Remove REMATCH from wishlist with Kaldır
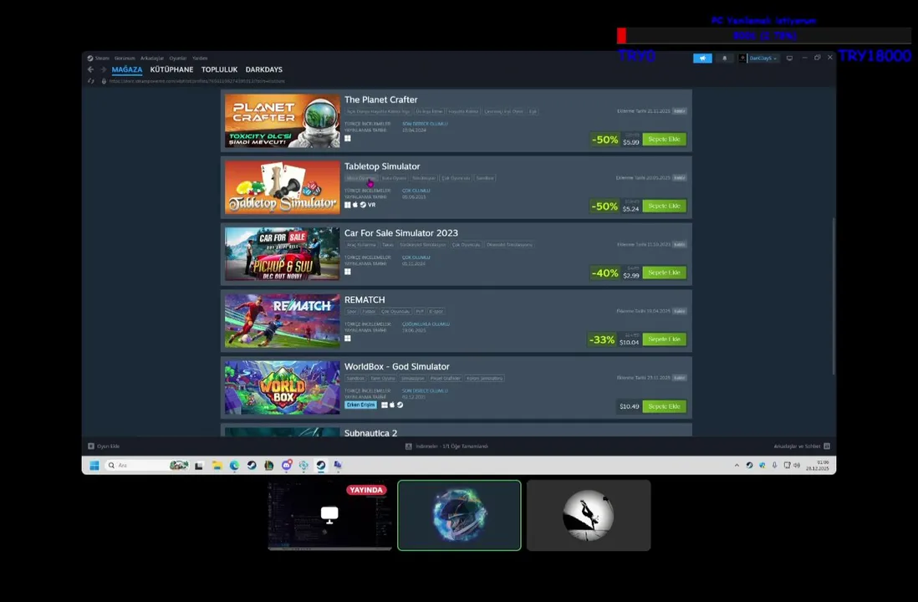 679,311
